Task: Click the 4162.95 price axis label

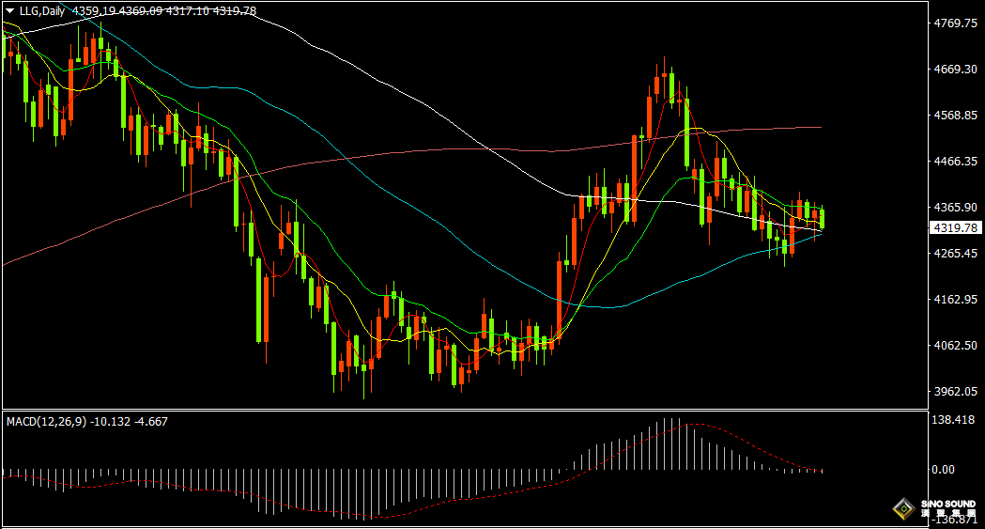Action: (x=956, y=299)
